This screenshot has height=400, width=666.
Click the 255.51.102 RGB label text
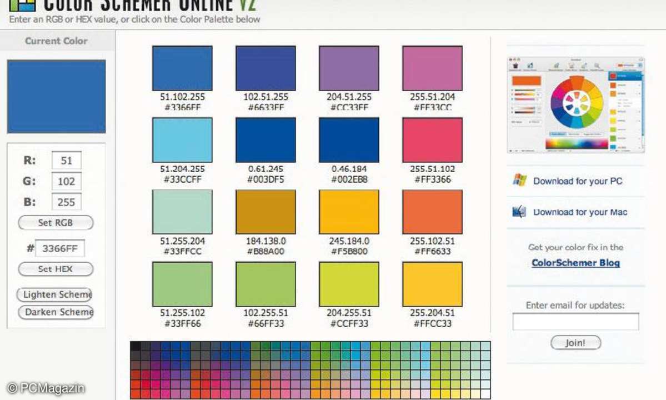pyautogui.click(x=432, y=169)
